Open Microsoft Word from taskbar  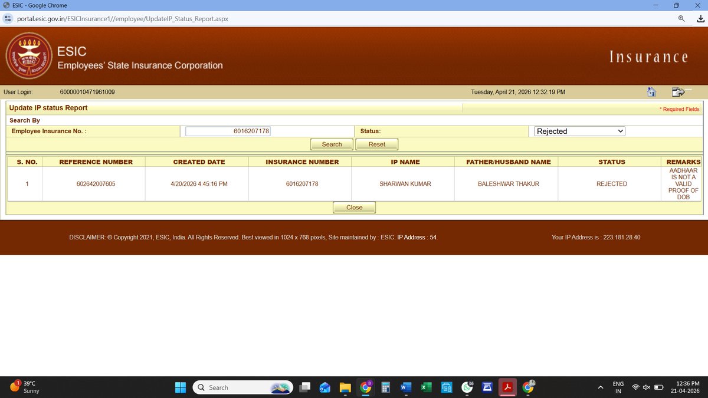tap(405, 387)
